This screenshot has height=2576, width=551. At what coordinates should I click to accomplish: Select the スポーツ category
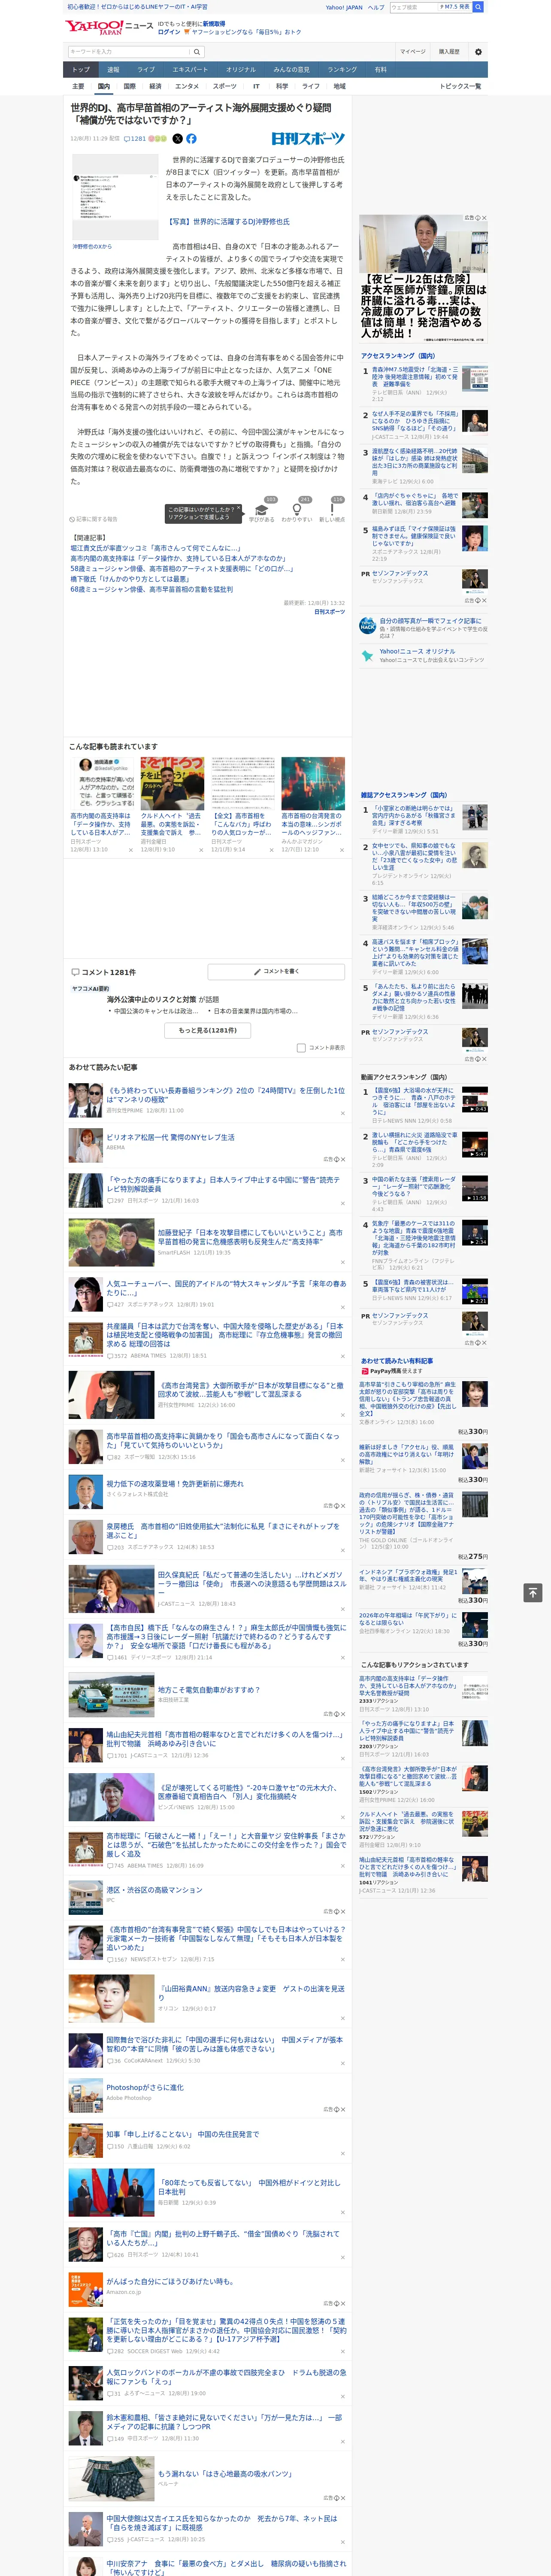point(225,87)
